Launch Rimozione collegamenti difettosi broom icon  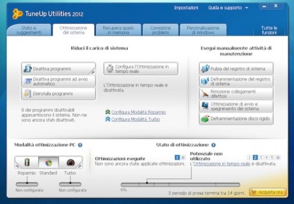(205, 94)
